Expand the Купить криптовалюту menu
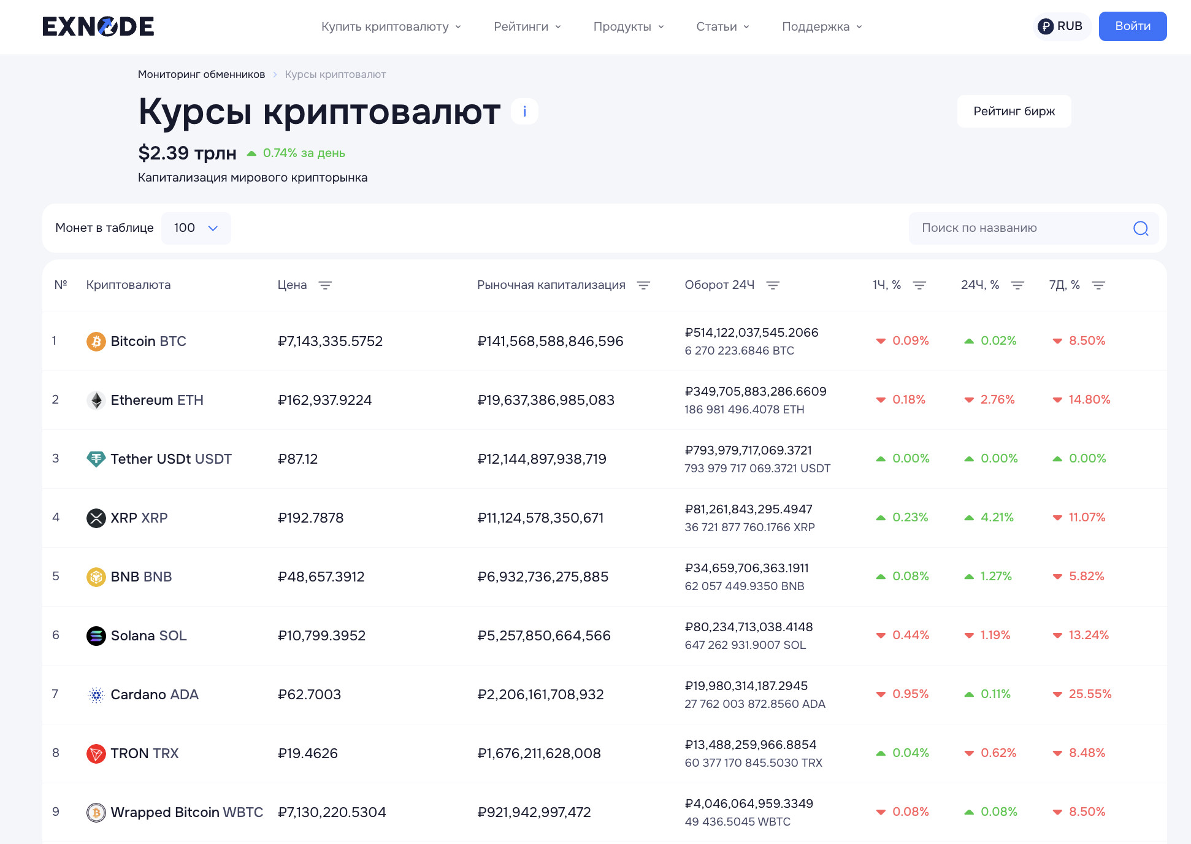The width and height of the screenshot is (1191, 844). point(391,26)
